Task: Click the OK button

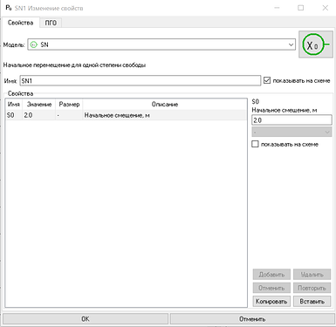Action: (86, 319)
